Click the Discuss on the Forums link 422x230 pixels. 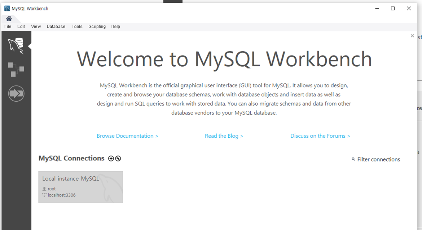click(320, 136)
